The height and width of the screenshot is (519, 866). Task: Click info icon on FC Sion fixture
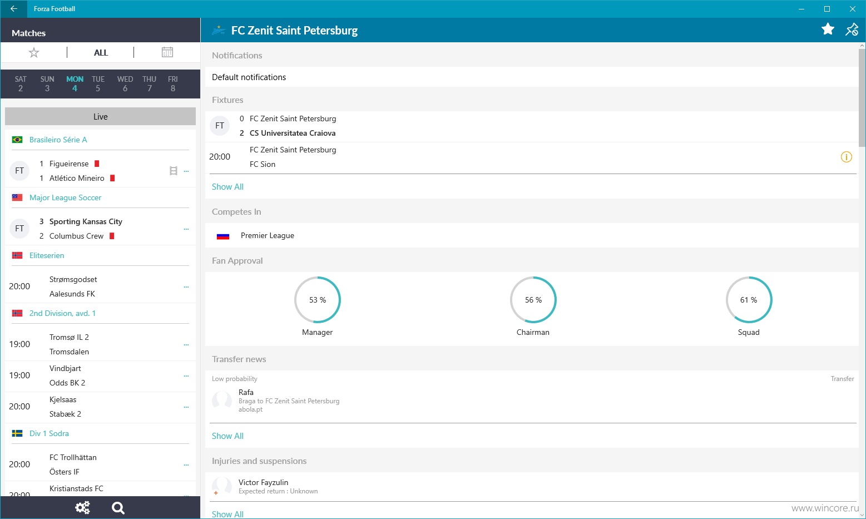coord(846,157)
